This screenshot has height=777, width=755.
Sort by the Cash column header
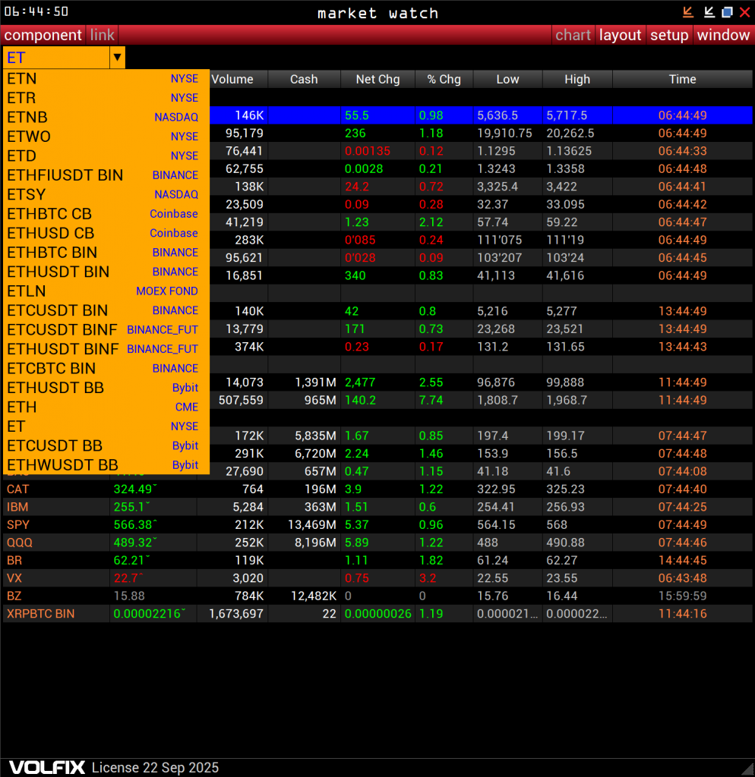click(x=304, y=79)
